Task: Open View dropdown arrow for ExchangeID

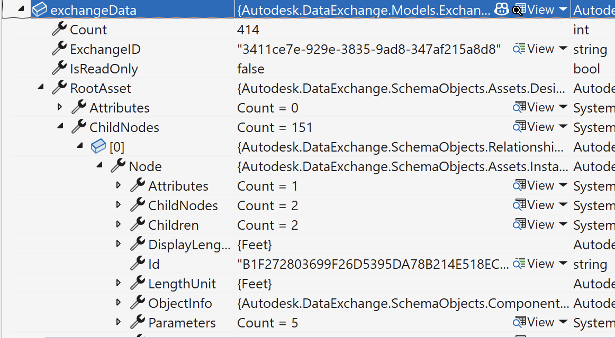Action: 563,48
